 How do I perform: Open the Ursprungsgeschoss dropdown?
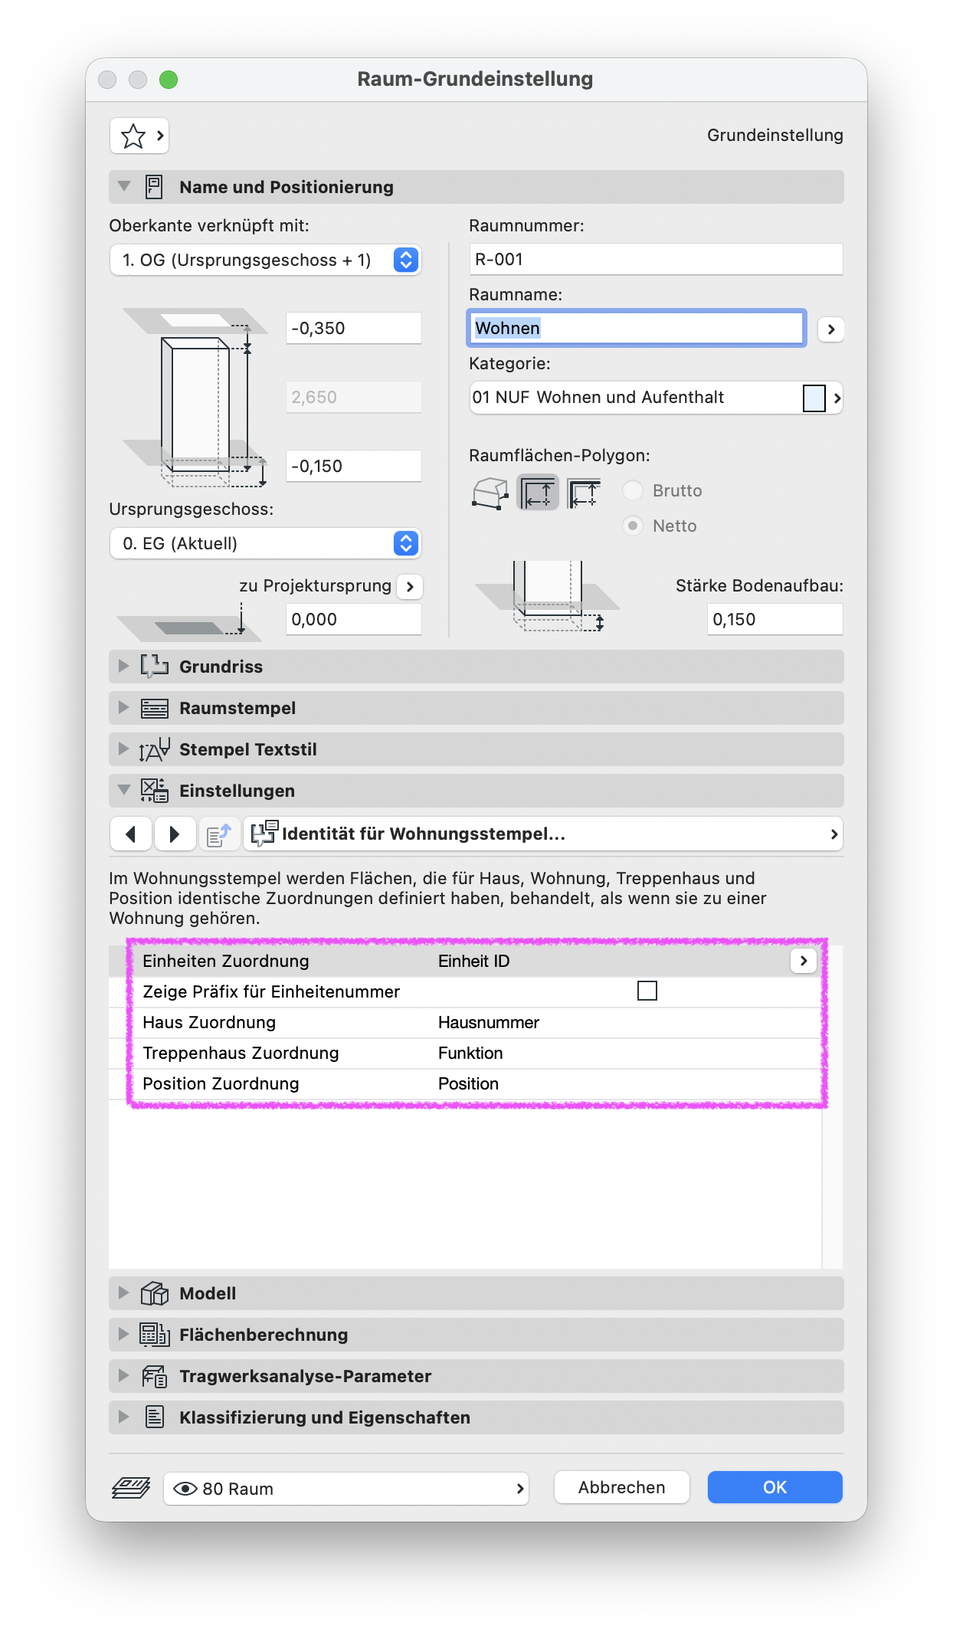265,543
